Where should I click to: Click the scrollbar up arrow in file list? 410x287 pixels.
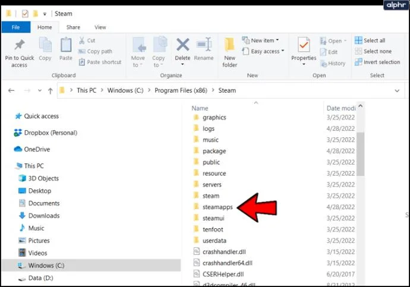pos(361,106)
